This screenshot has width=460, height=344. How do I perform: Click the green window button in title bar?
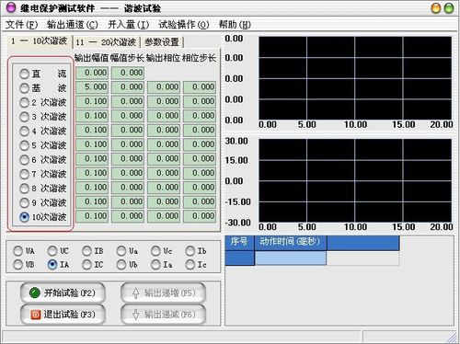(x=449, y=8)
